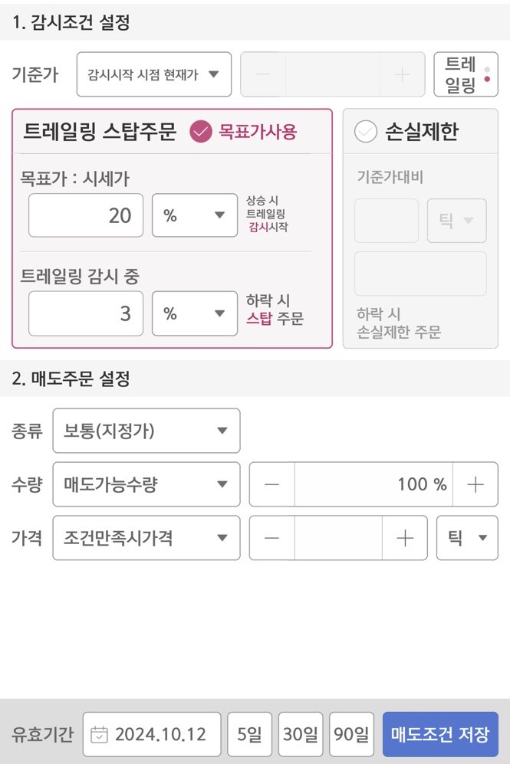
Task: Click the 매도조건 저장 save button
Action: click(x=440, y=733)
